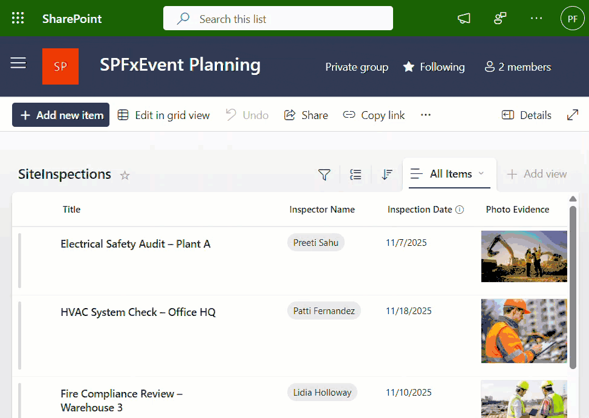Click the Title column header
589x418 pixels.
71,210
